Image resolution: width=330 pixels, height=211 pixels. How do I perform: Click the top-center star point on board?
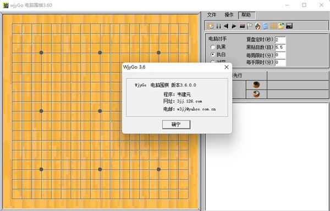click(100, 53)
